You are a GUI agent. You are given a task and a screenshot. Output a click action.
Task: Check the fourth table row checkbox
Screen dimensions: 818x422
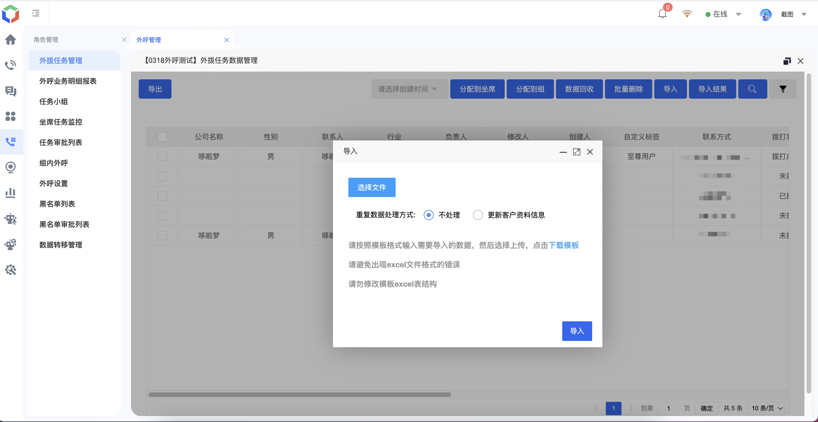pos(162,216)
